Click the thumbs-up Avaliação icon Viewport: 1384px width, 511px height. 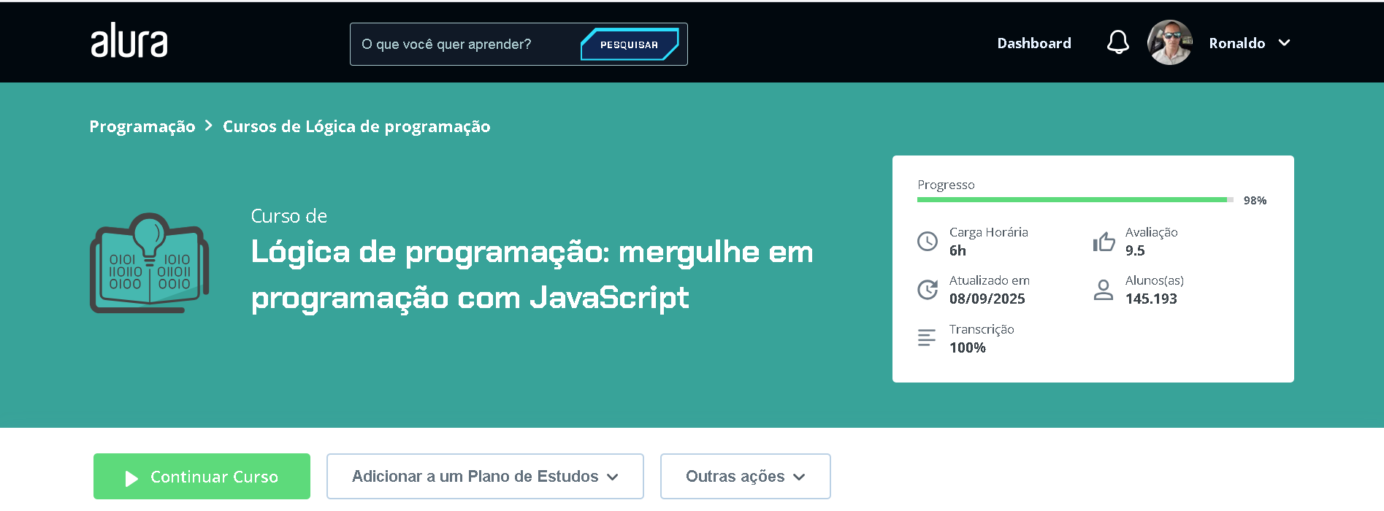pos(1104,241)
